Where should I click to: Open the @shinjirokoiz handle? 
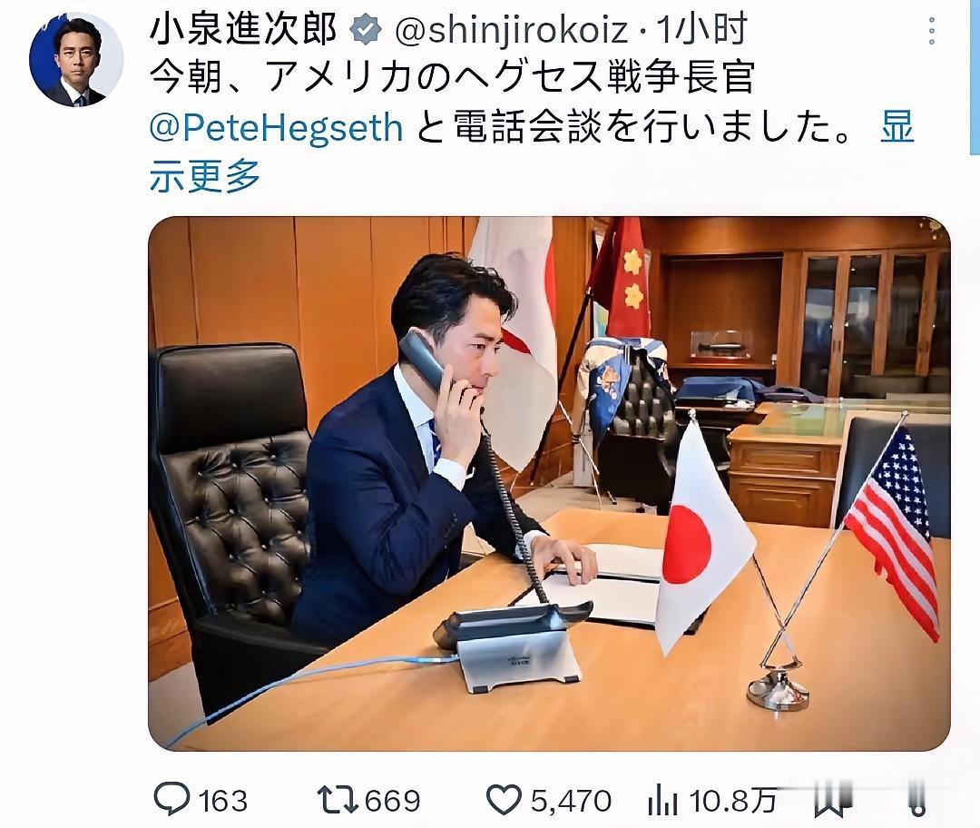[x=511, y=31]
